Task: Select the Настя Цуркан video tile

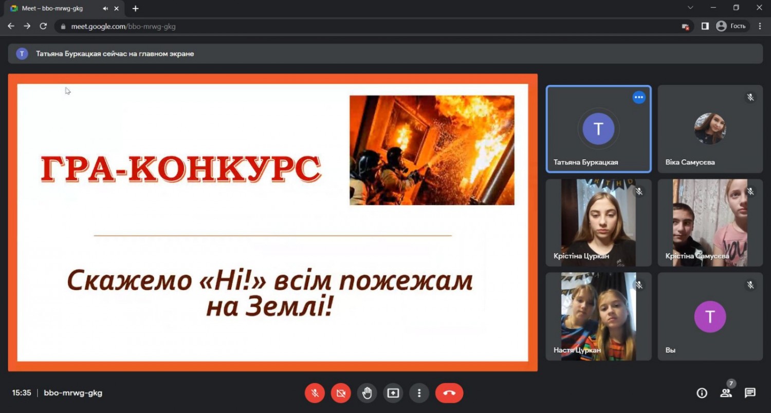Action: (598, 316)
